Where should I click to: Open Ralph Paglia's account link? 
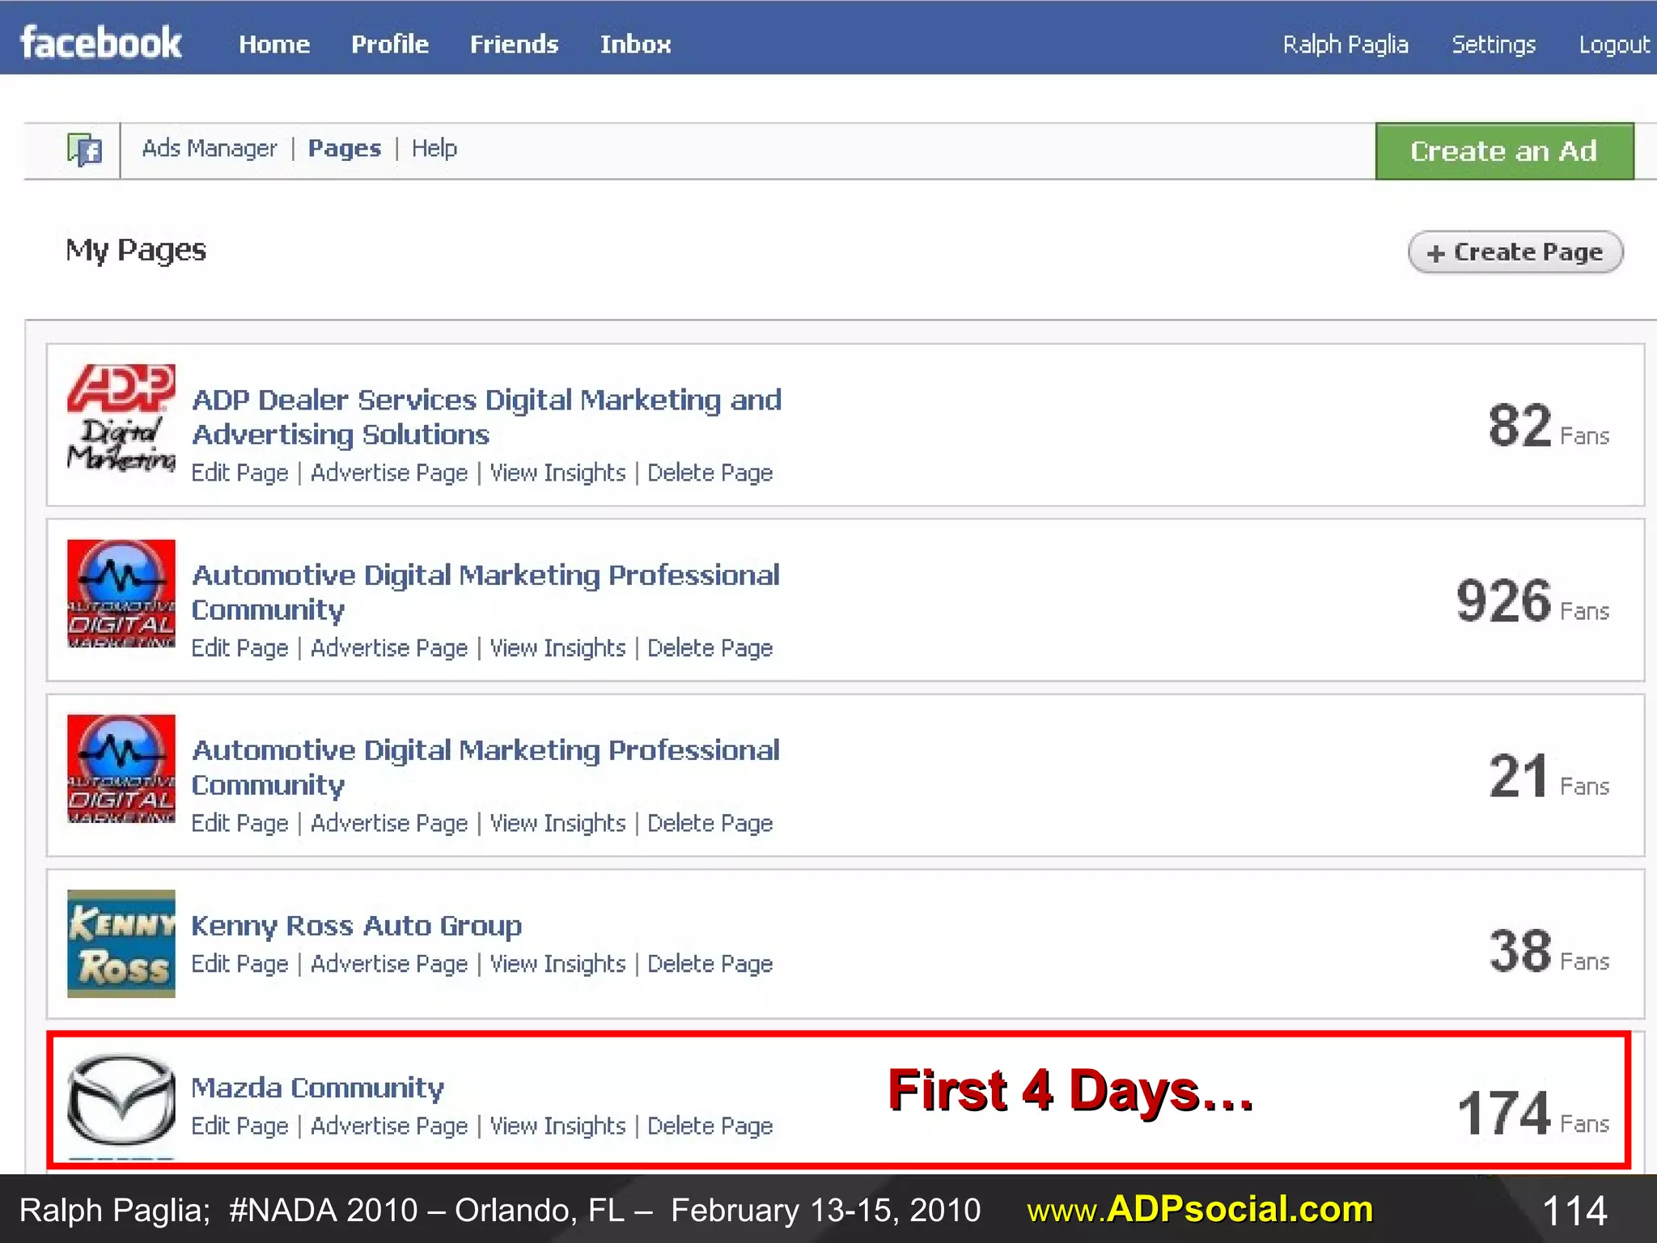click(x=1346, y=45)
